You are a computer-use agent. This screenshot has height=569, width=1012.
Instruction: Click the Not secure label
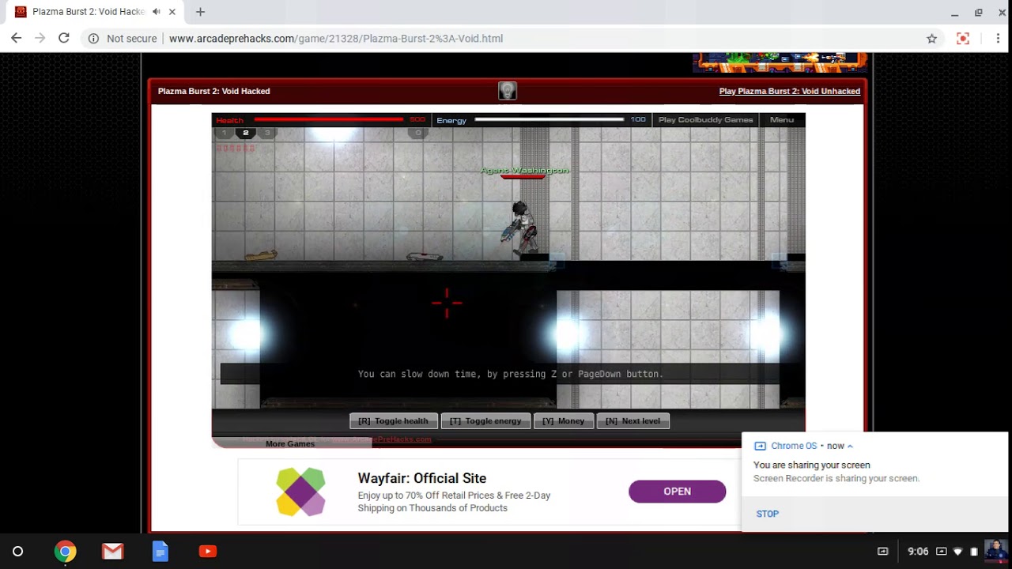(x=132, y=38)
